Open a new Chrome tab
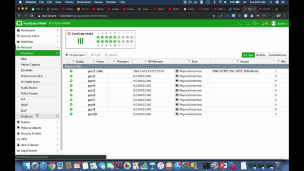 click(276, 9)
